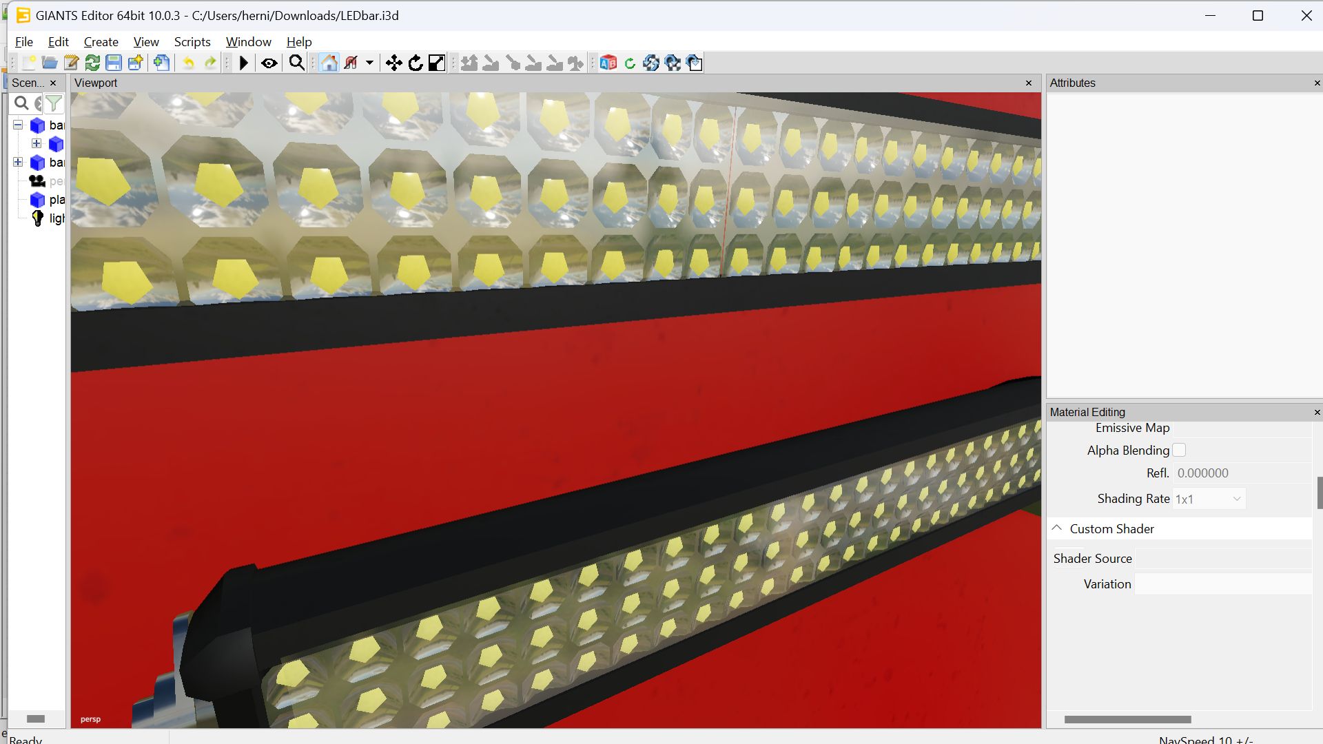Toggle the home navigation mode button
The height and width of the screenshot is (744, 1323).
click(x=329, y=63)
